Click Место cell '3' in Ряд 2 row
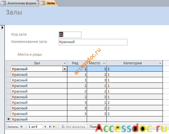This screenshot has width=169, height=134. (97, 97)
